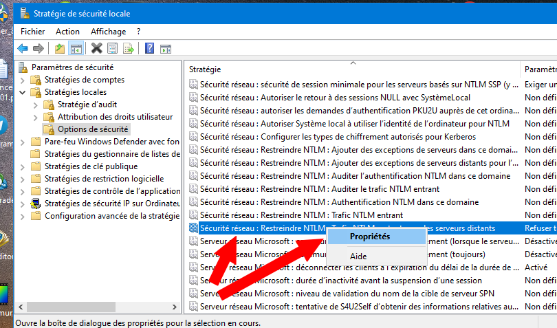Open the Action menu
557x328 pixels.
pos(67,32)
